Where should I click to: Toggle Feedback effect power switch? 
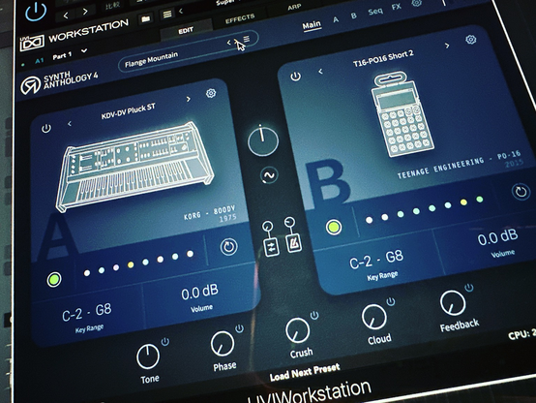click(x=469, y=288)
